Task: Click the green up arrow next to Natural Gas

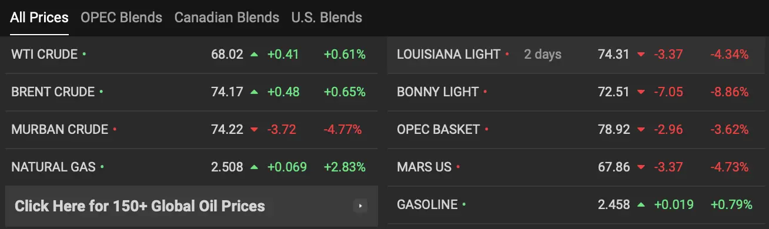Action: pos(254,167)
